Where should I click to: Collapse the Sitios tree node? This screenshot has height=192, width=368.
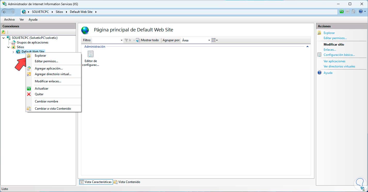click(8, 47)
